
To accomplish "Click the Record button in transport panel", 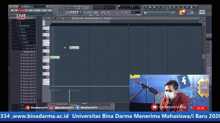I will point(80,12).
